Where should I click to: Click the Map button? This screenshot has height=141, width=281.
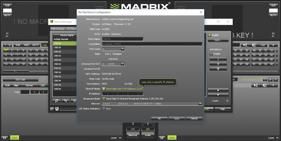16,86
